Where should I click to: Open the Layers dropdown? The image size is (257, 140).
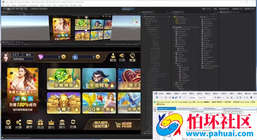click(237, 9)
